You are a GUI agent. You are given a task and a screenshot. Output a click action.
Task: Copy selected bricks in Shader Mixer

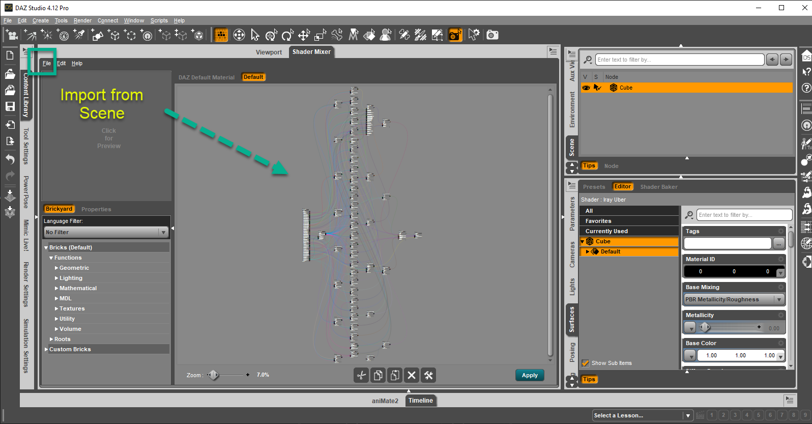378,375
